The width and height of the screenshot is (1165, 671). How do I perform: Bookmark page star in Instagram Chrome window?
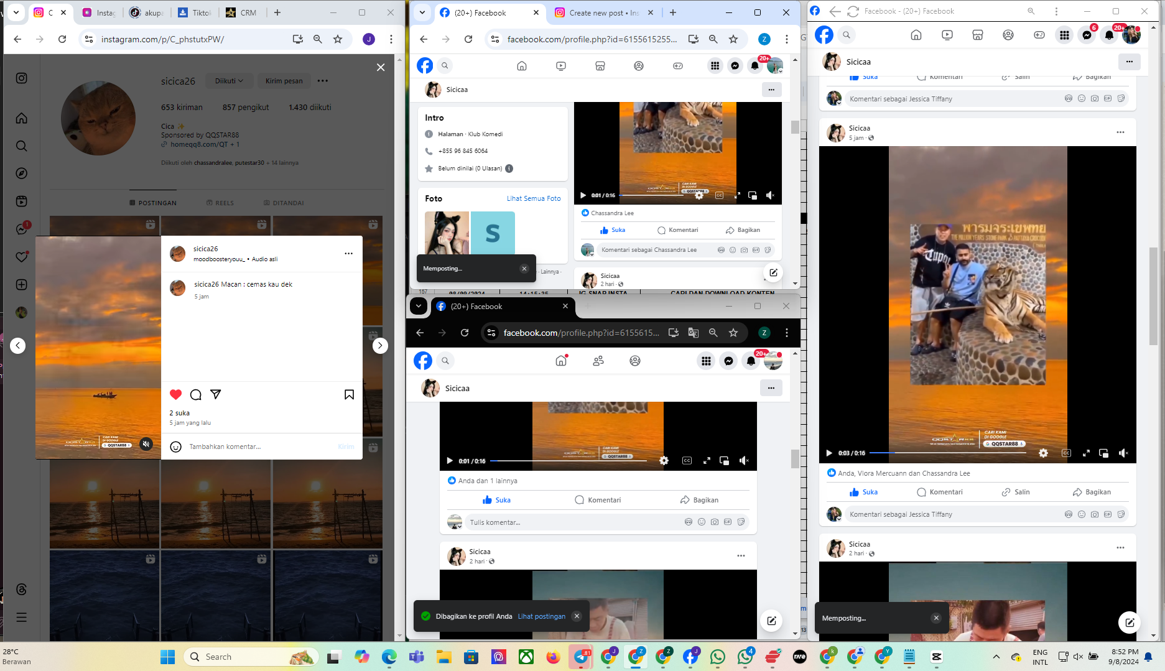(x=338, y=39)
